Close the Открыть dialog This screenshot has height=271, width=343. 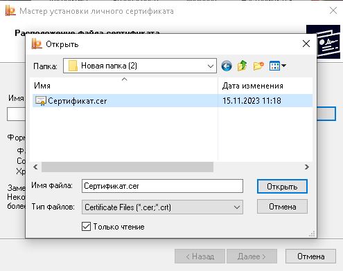(x=306, y=44)
